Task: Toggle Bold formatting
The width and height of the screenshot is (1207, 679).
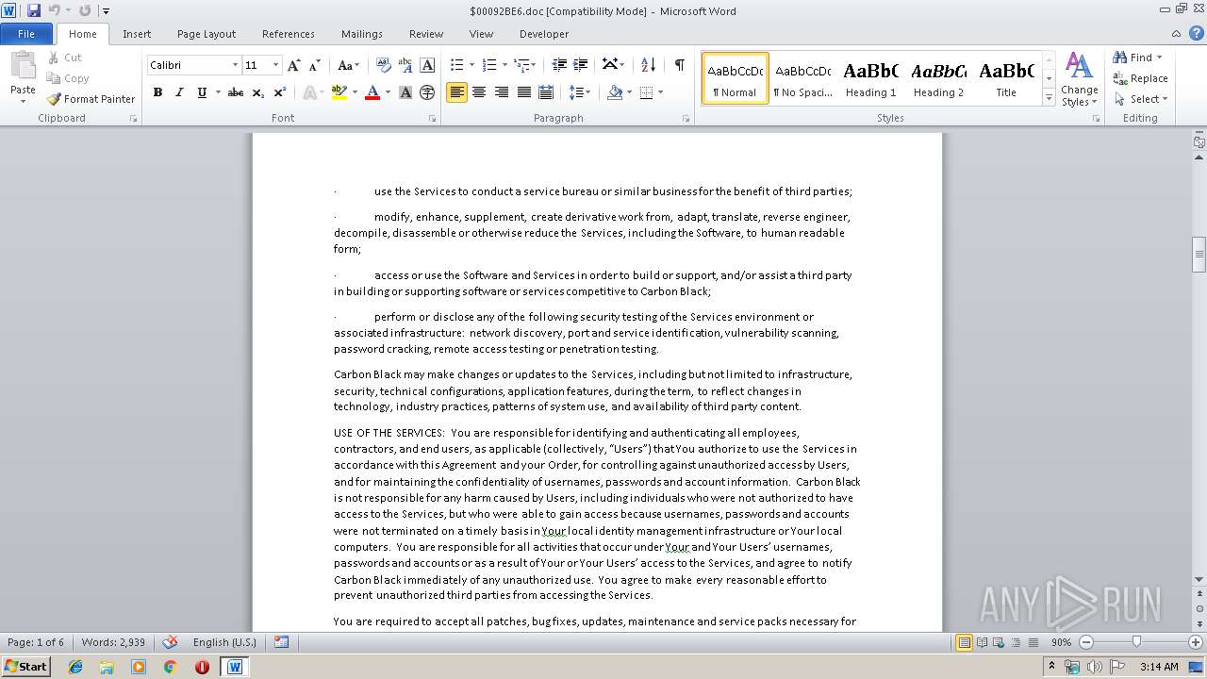Action: [157, 92]
